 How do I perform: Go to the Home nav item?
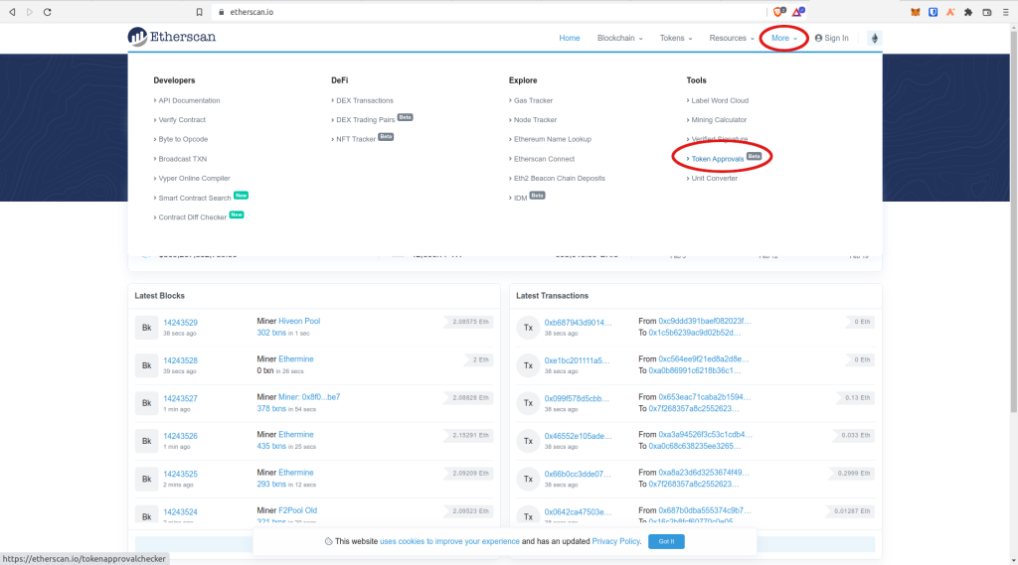pos(570,39)
